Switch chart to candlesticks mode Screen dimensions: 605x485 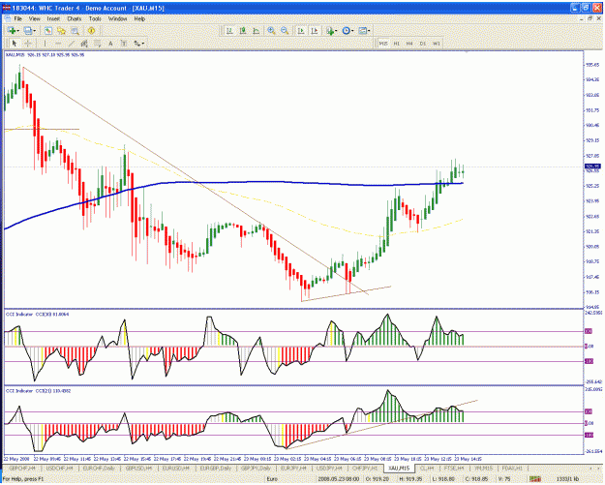point(243,31)
